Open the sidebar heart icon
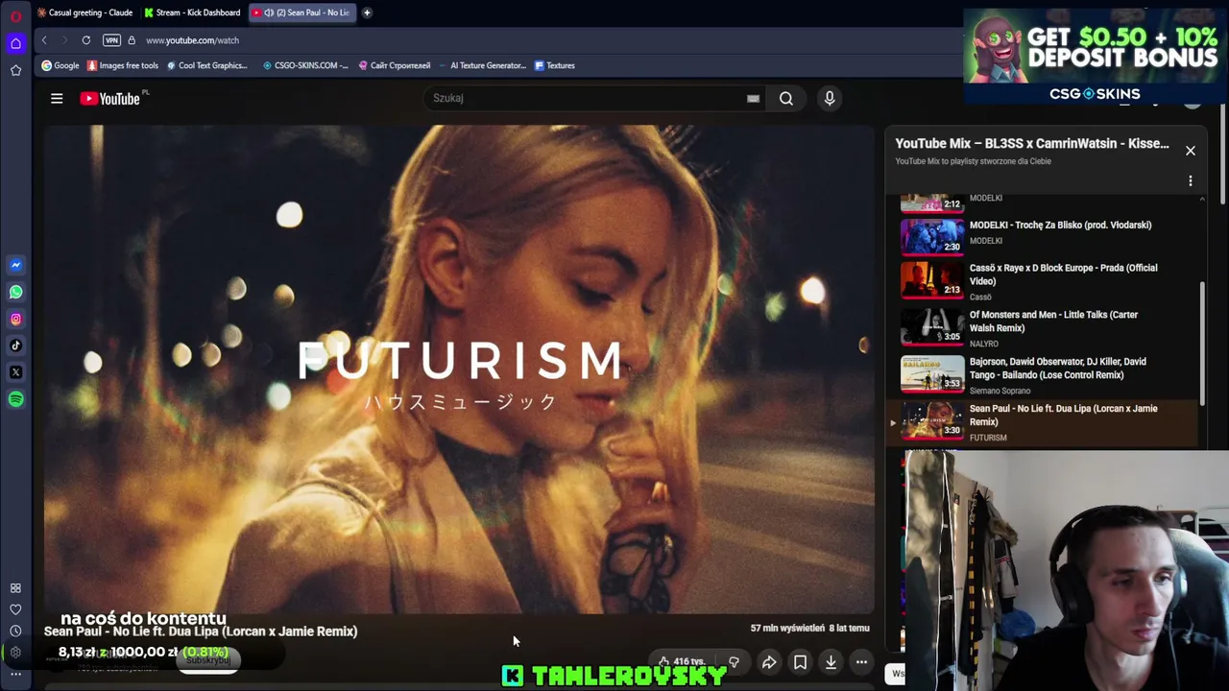 click(15, 609)
